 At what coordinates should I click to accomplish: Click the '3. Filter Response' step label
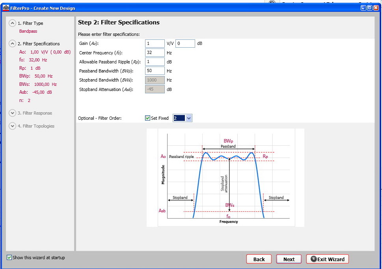[35, 113]
